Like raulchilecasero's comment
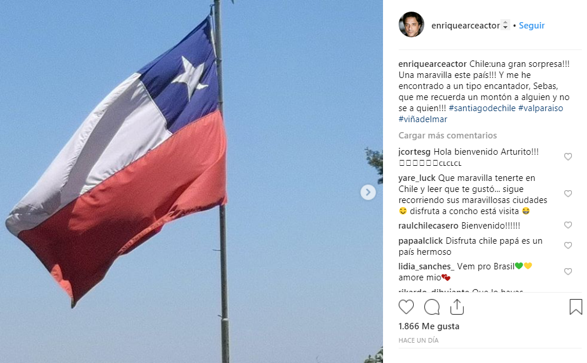 coord(568,225)
